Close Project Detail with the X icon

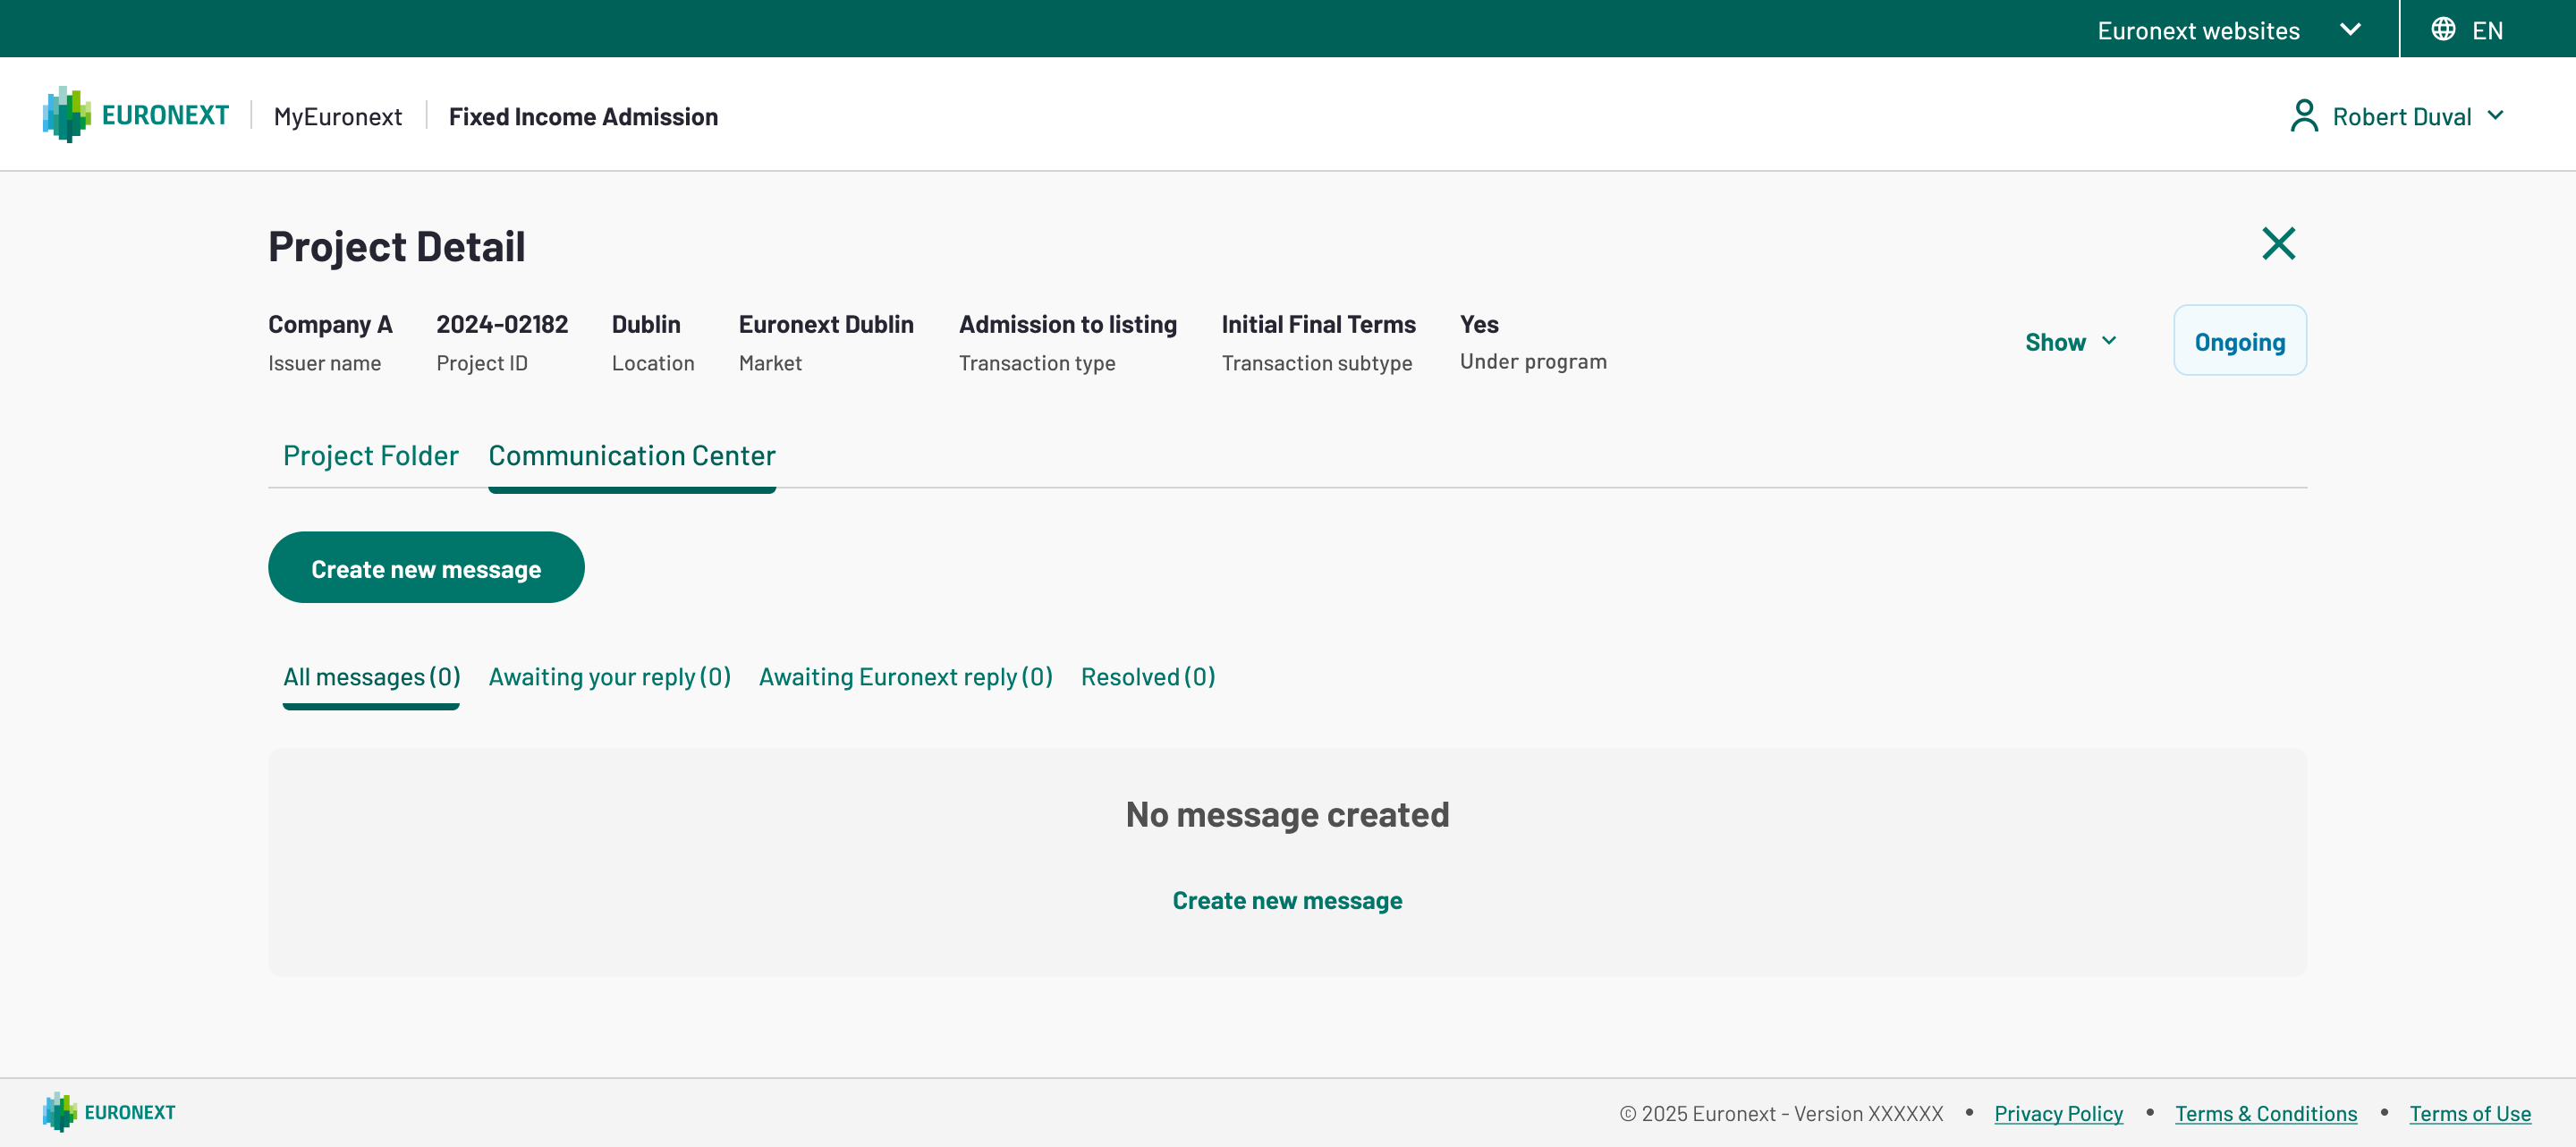pyautogui.click(x=2278, y=243)
